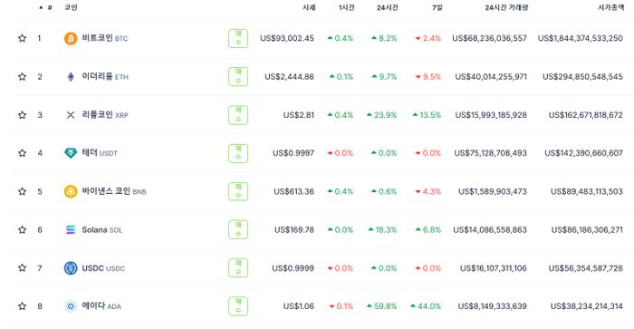Toggle favorite star for Bitcoin row

click(x=23, y=38)
